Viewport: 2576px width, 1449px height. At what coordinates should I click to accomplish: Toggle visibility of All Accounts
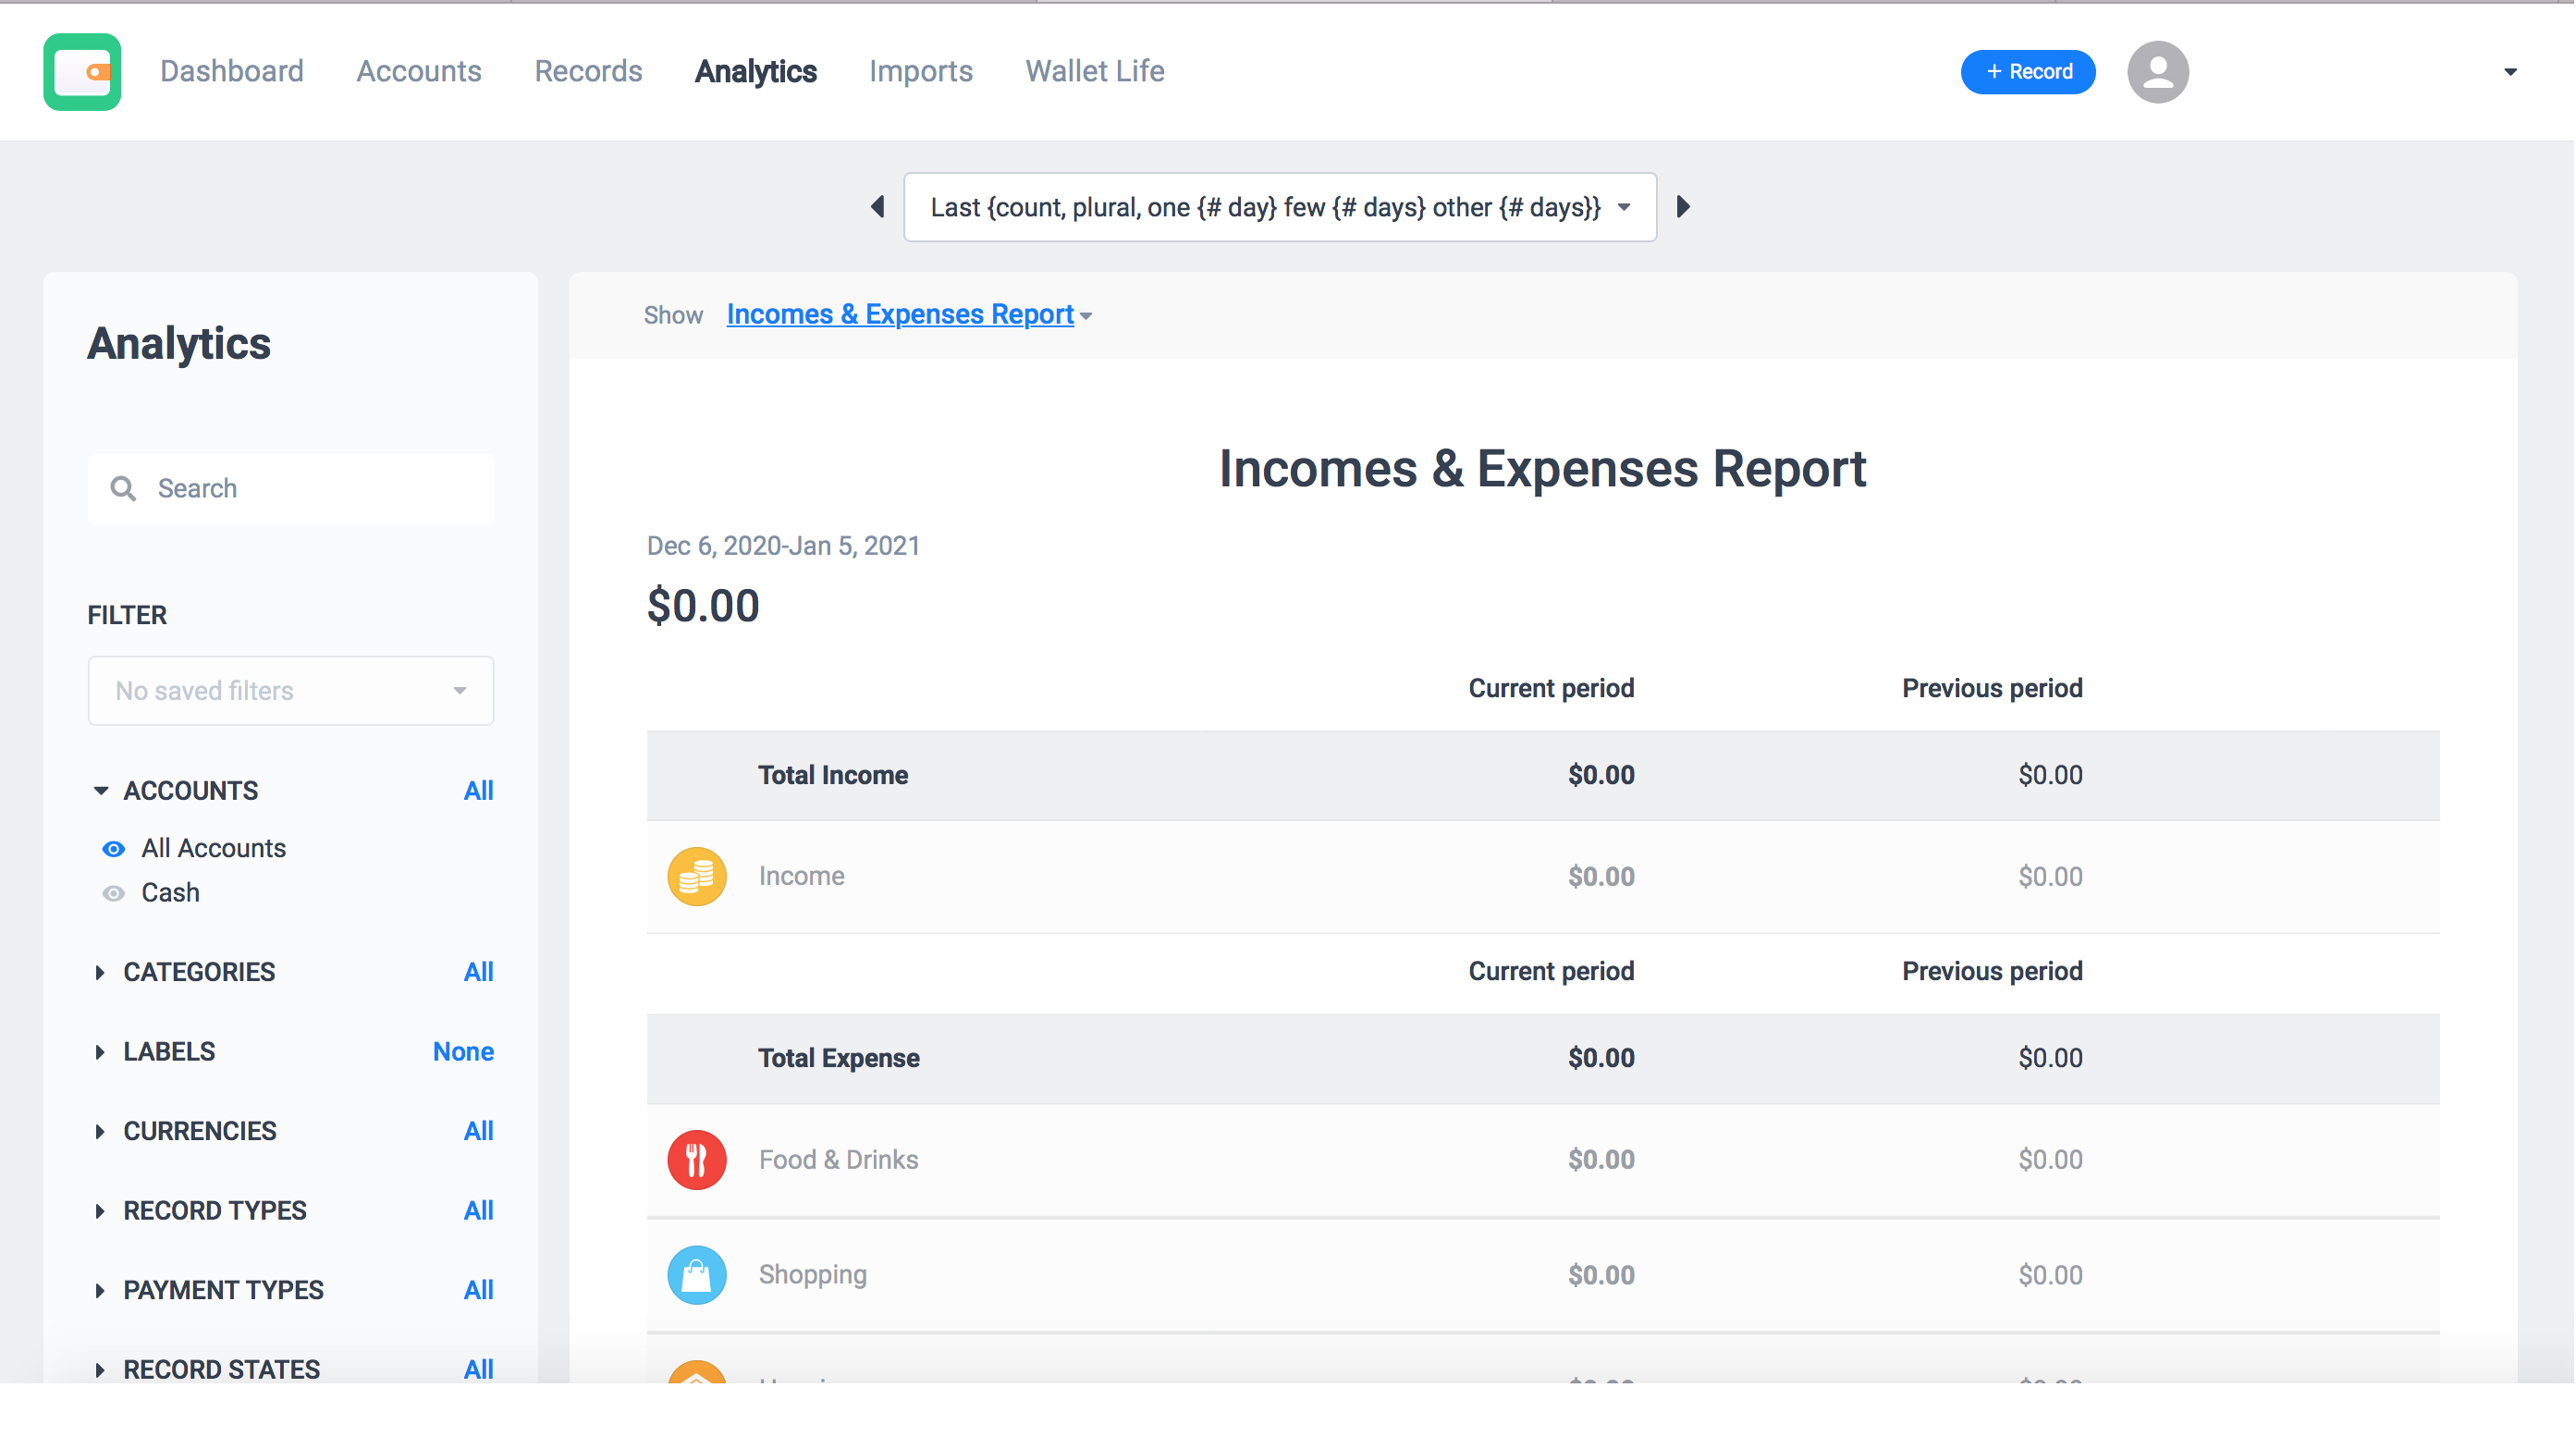pos(114,848)
